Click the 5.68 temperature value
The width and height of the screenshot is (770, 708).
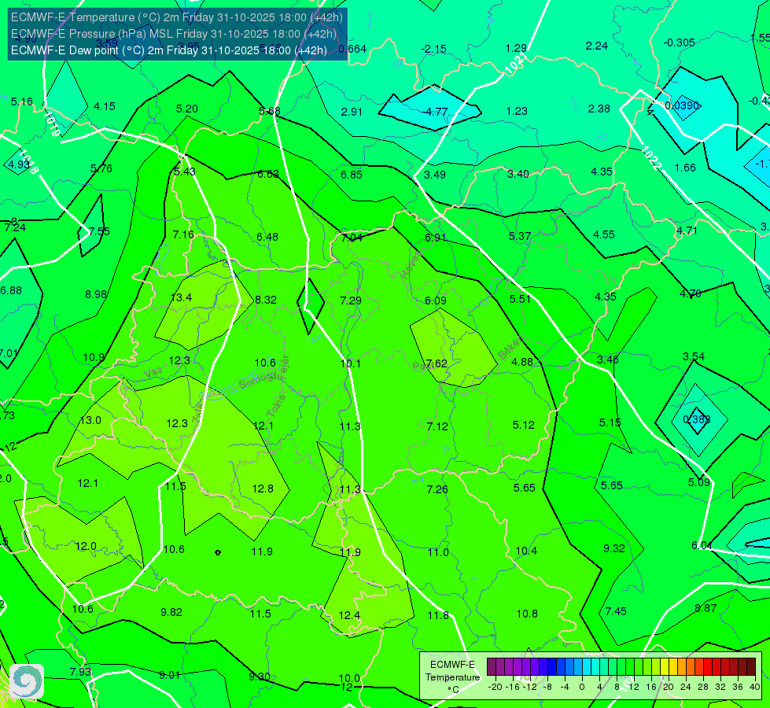(x=270, y=112)
